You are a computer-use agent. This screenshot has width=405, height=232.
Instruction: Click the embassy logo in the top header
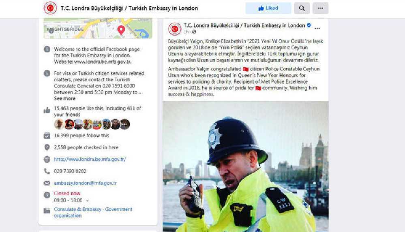(x=50, y=8)
